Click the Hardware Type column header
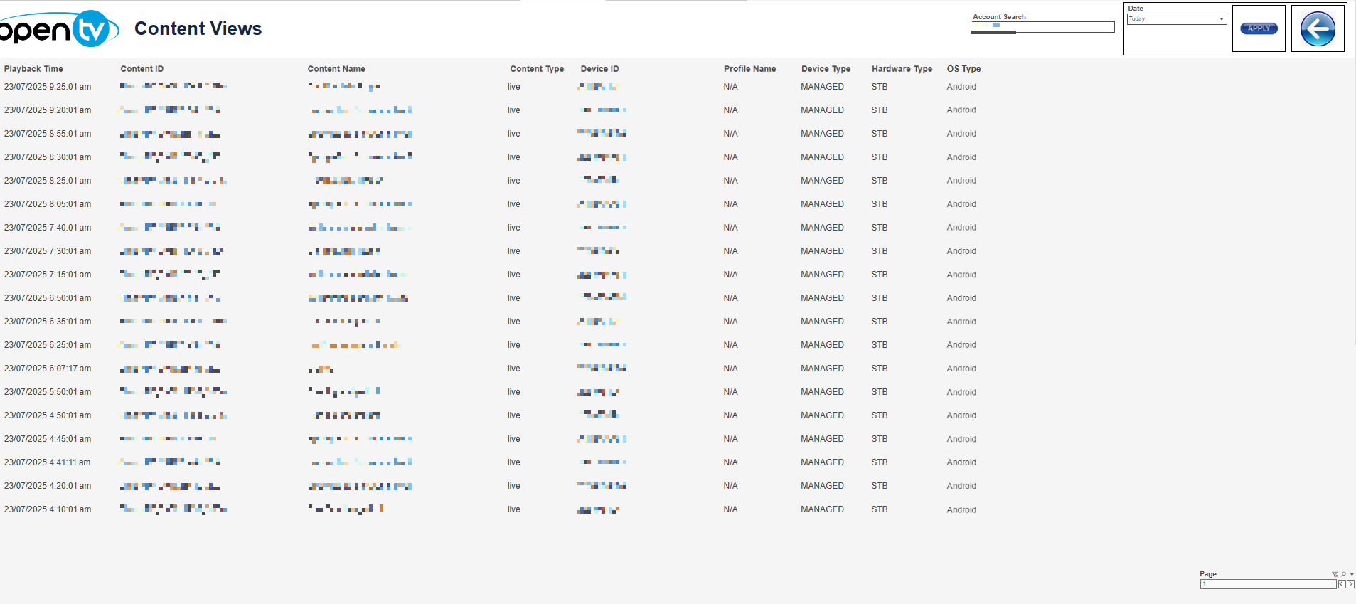The width and height of the screenshot is (1356, 604). tap(902, 69)
